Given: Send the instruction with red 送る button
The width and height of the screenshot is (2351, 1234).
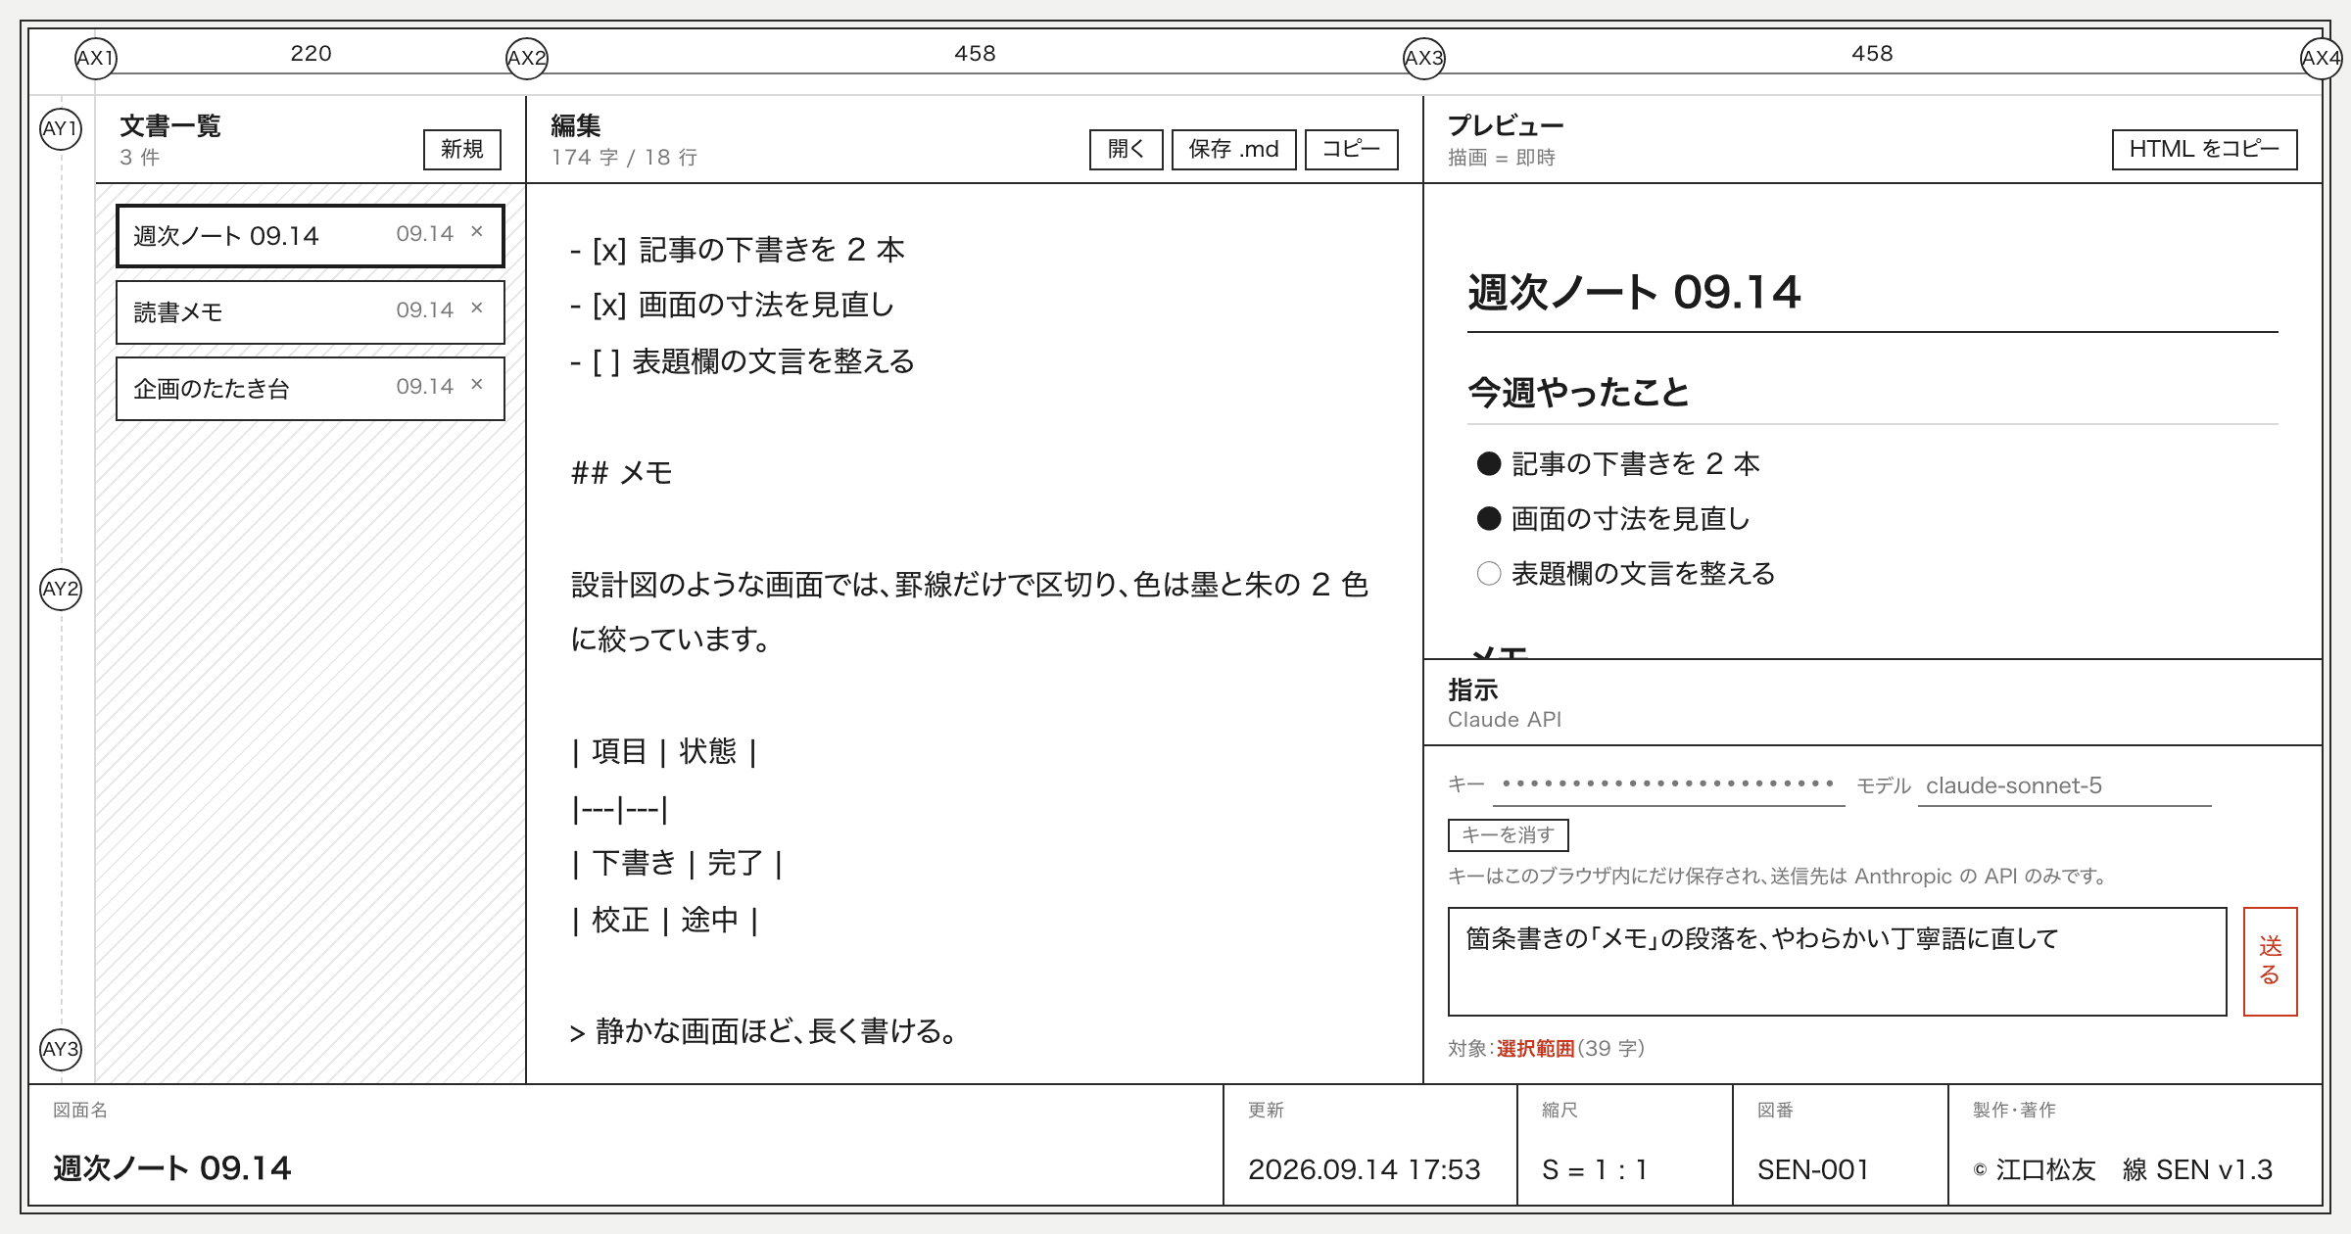Looking at the screenshot, I should pyautogui.click(x=2271, y=962).
